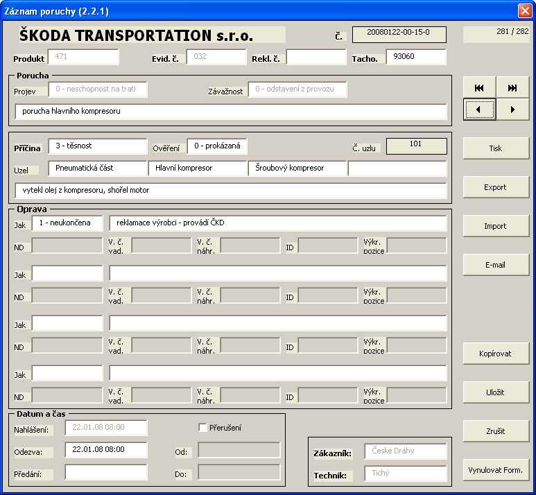Open the Jak field '1 - neukončena'
The image size is (536, 495).
tap(67, 223)
